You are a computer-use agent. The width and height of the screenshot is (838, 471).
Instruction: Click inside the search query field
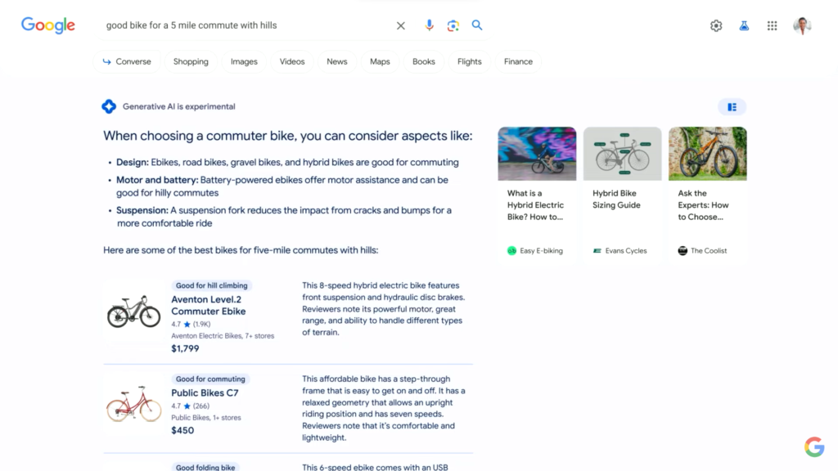[246, 25]
